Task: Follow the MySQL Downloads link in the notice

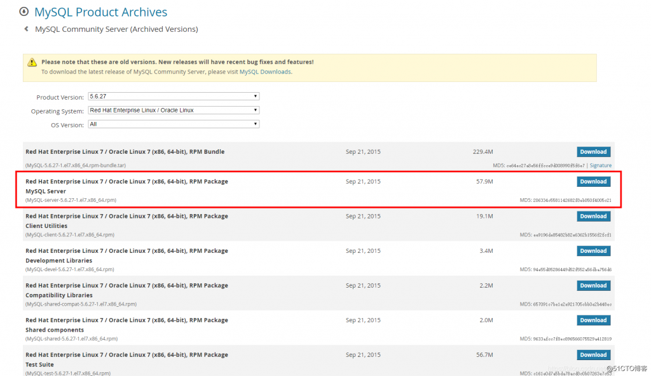Action: 265,72
